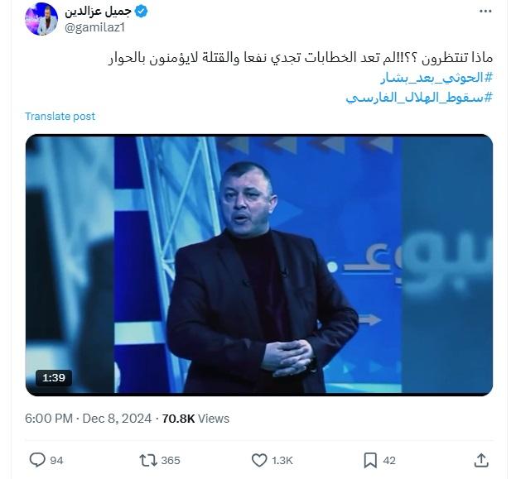The height and width of the screenshot is (479, 516).
Task: Open the 6:00 PM Dec 8, 2024 timestamp
Action: [88, 419]
